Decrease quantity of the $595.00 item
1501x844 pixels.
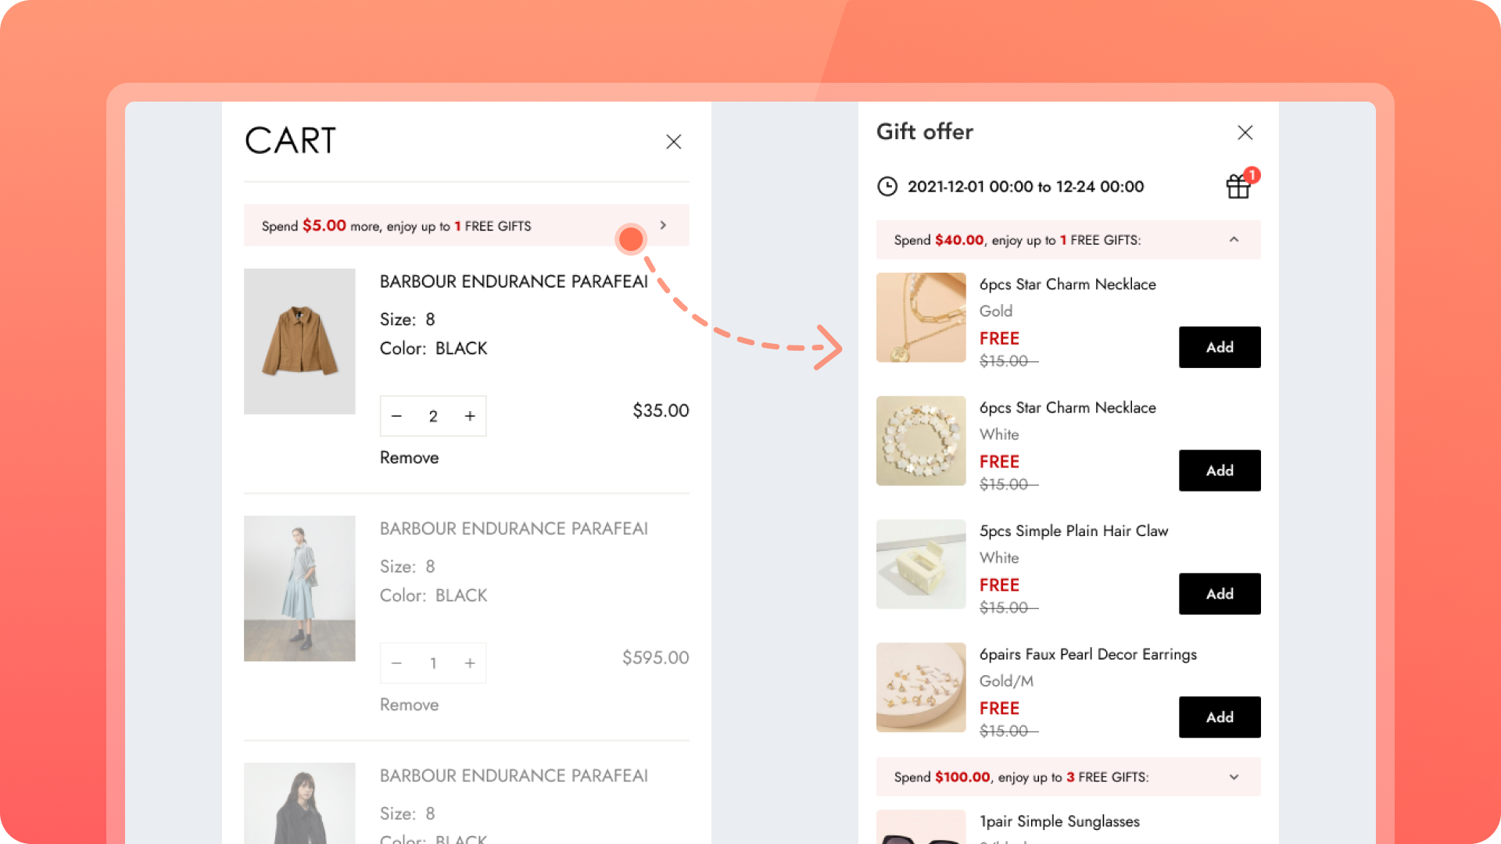[x=396, y=663]
